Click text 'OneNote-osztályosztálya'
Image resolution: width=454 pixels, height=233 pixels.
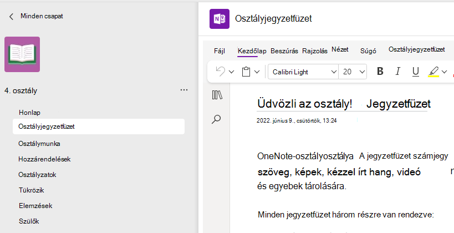pos(305,156)
